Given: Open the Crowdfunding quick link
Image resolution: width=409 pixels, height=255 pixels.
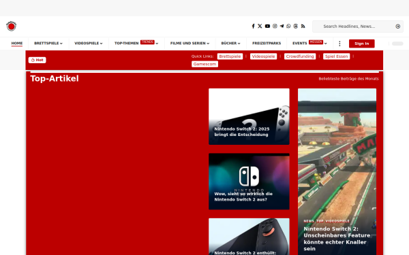Looking at the screenshot, I should tap(300, 56).
